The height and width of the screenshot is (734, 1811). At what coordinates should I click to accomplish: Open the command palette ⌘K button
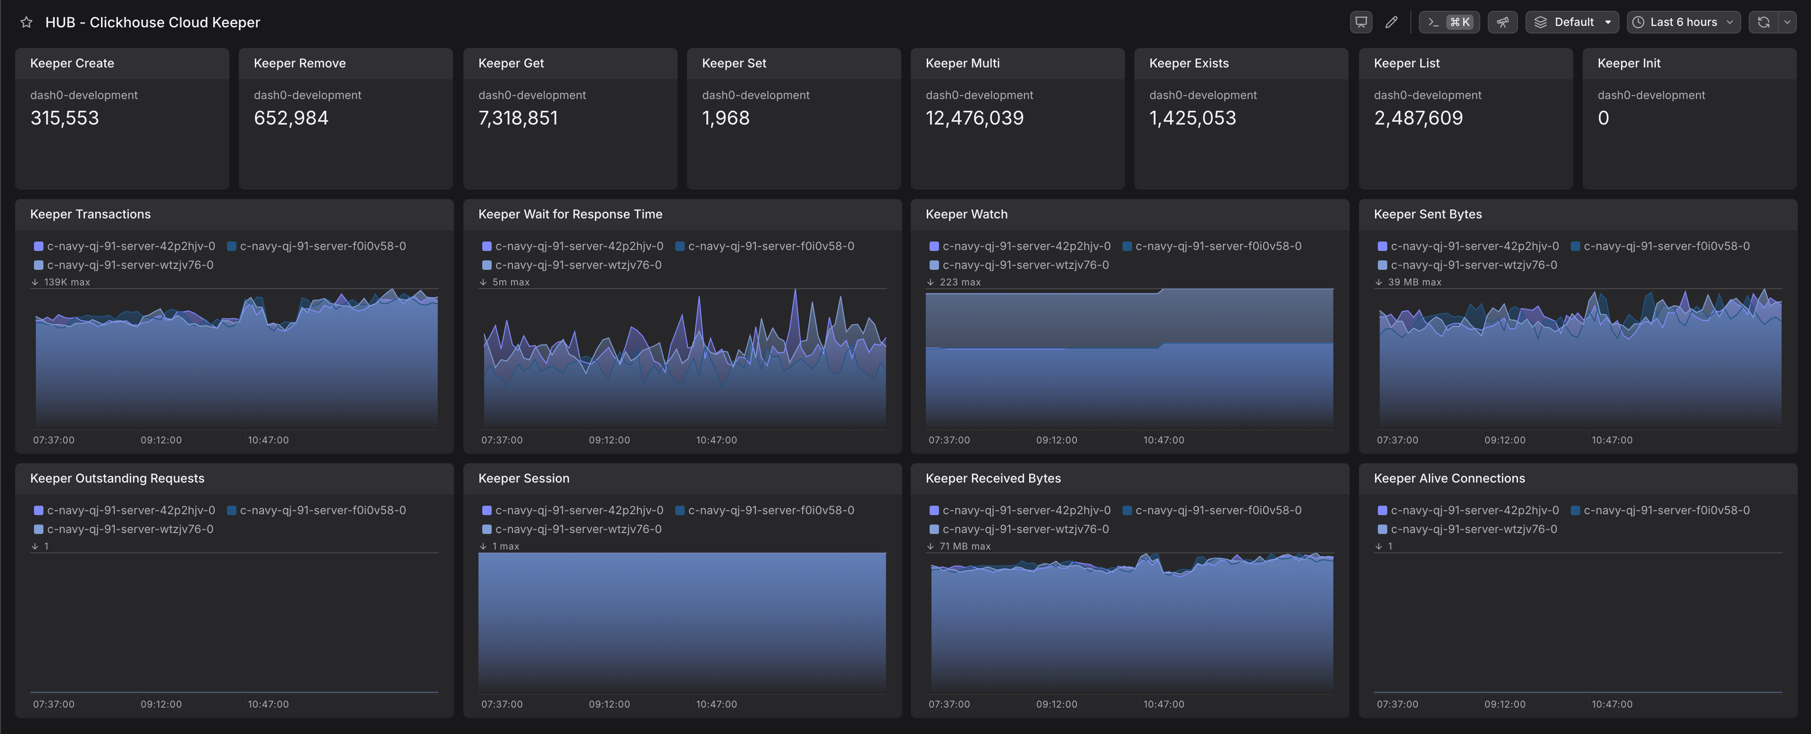1449,23
